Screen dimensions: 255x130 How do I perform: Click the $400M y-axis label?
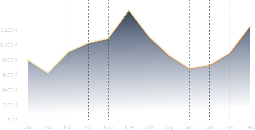10,90
